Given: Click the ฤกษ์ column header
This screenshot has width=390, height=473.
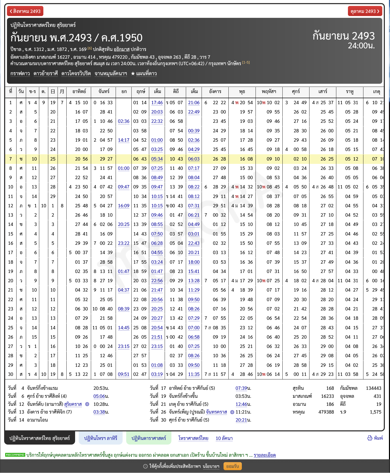Looking at the screenshot, I should pyautogui.click(x=141, y=91).
